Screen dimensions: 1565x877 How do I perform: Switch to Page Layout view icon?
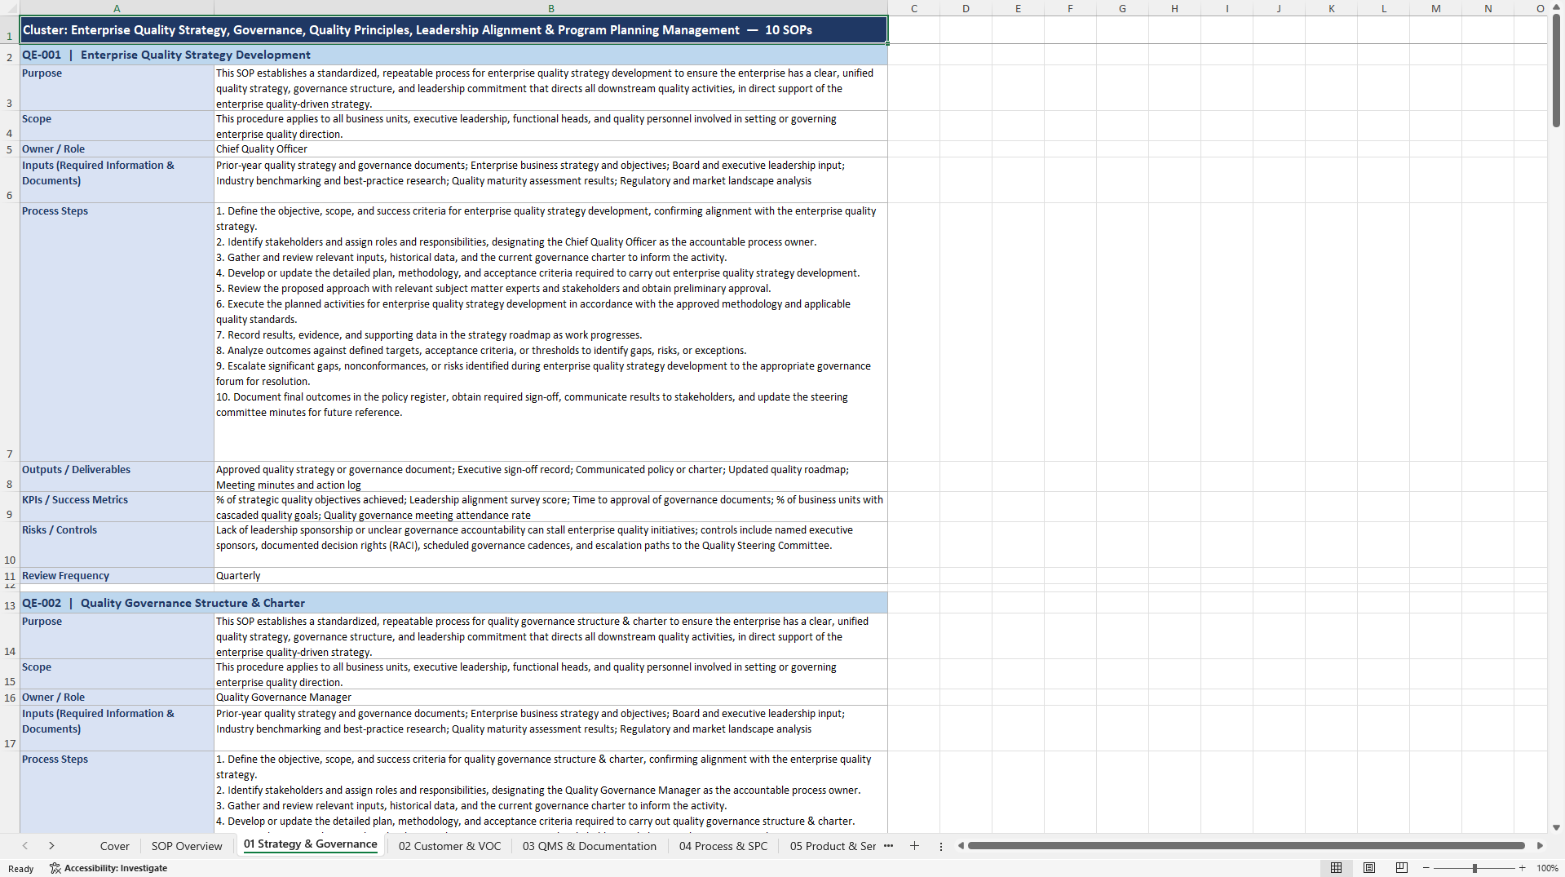[x=1369, y=868]
